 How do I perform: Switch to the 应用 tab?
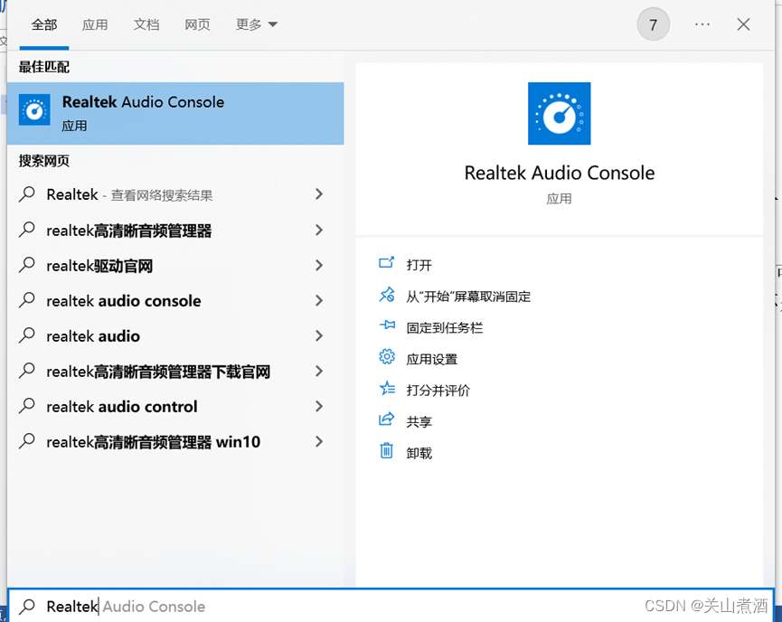[x=95, y=24]
